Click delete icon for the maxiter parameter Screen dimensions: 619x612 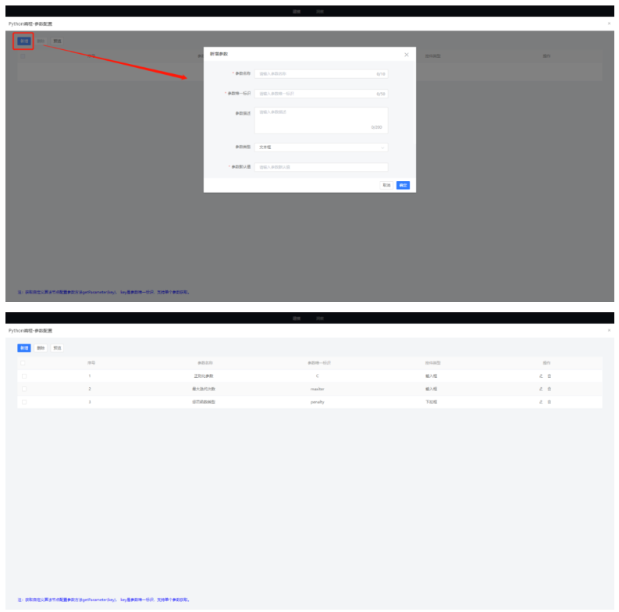tap(550, 389)
